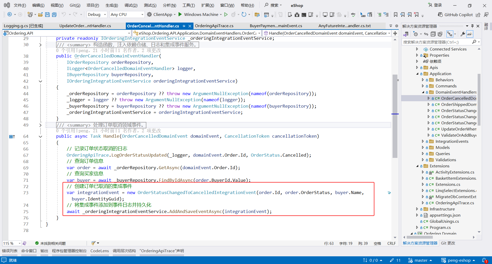Collapse the Handle method at line 64
The height and width of the screenshot is (264, 492).
(40, 137)
